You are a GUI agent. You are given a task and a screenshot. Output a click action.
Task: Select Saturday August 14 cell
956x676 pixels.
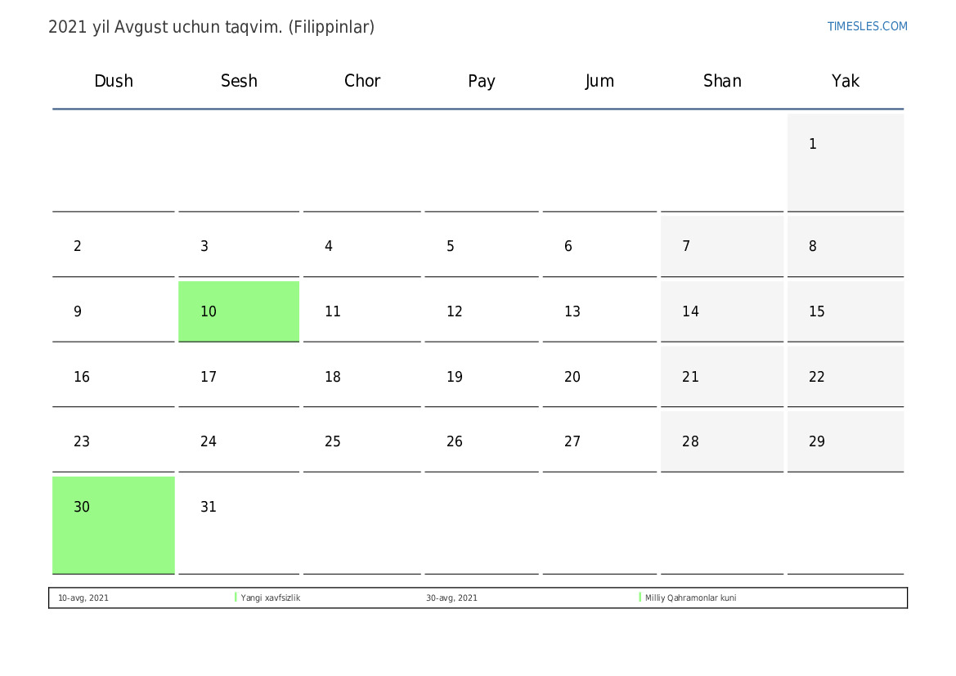[722, 311]
